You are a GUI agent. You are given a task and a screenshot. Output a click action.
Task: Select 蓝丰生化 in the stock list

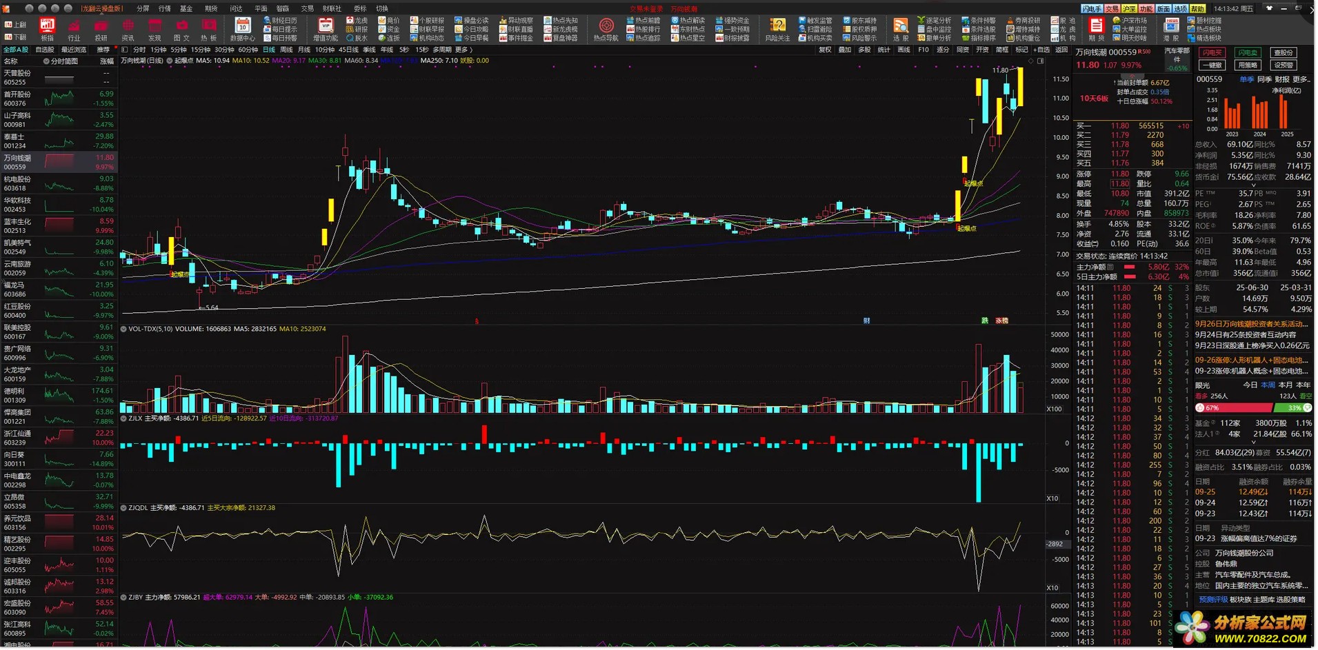59,225
